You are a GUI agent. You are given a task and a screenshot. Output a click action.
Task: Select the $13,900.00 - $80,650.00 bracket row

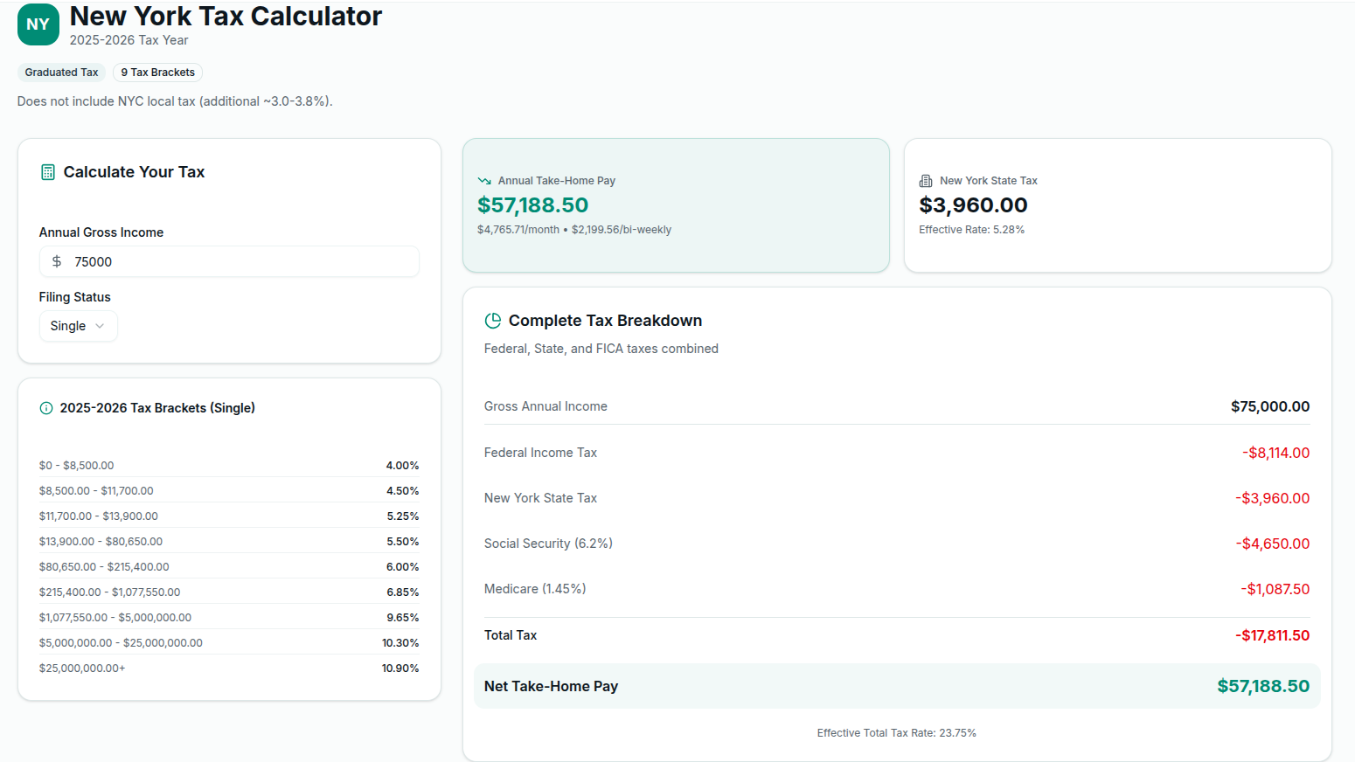coord(229,542)
